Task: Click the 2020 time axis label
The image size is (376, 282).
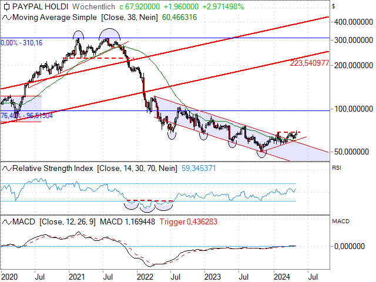Action: pyautogui.click(x=9, y=277)
